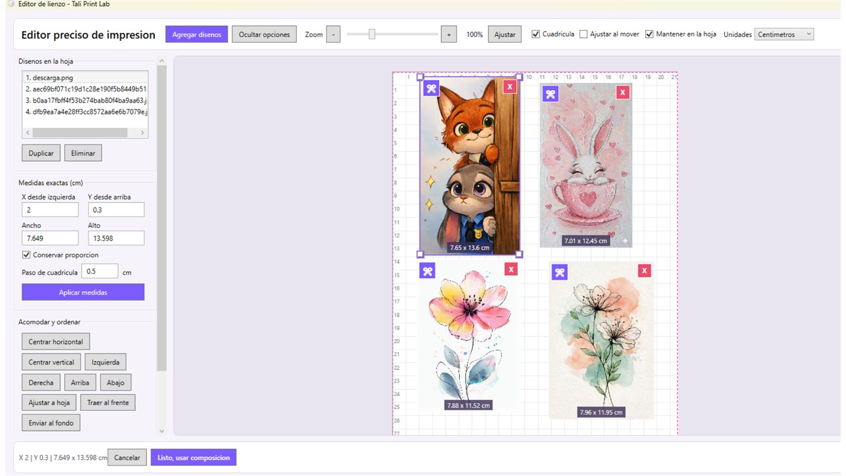Image resolution: width=846 pixels, height=476 pixels.
Task: Click the Alto input field
Action: [x=116, y=238]
